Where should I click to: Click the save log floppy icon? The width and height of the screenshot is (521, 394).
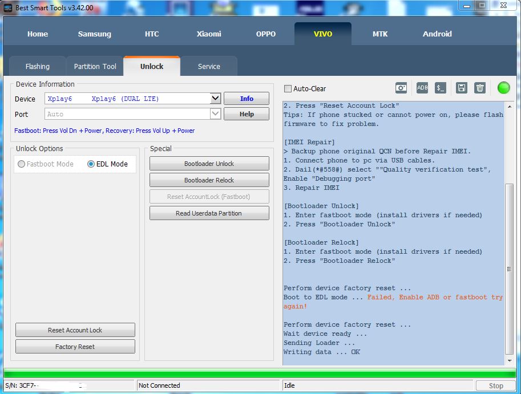(462, 88)
